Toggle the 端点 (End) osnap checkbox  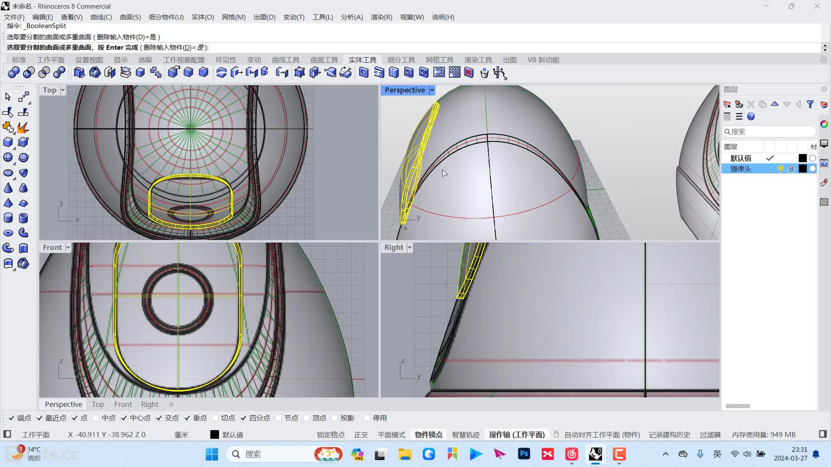coord(11,418)
